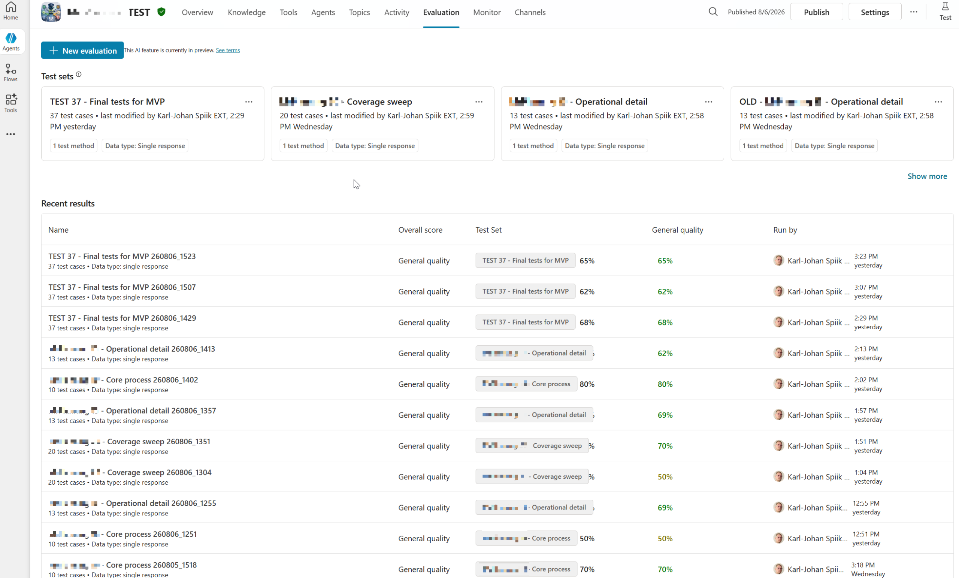Switch to the Channels tab
The image size is (959, 578).
(x=530, y=12)
